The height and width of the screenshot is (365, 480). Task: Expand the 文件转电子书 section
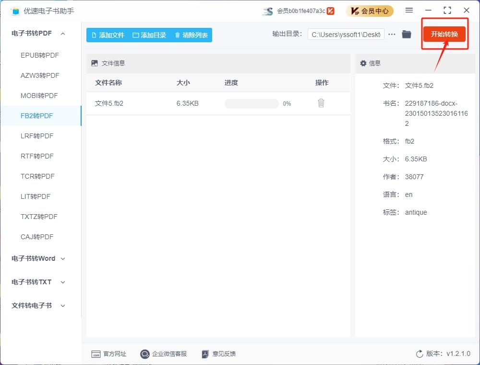coord(63,305)
